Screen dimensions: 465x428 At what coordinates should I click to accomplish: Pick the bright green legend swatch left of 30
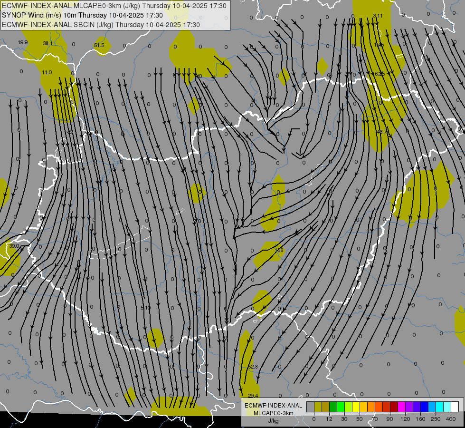point(341,407)
